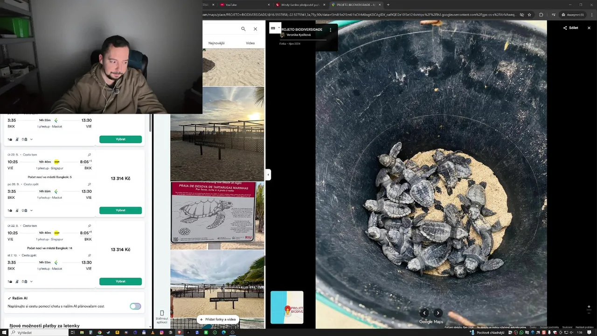
Task: Open the Nejnovější photos tab
Action: 216,43
